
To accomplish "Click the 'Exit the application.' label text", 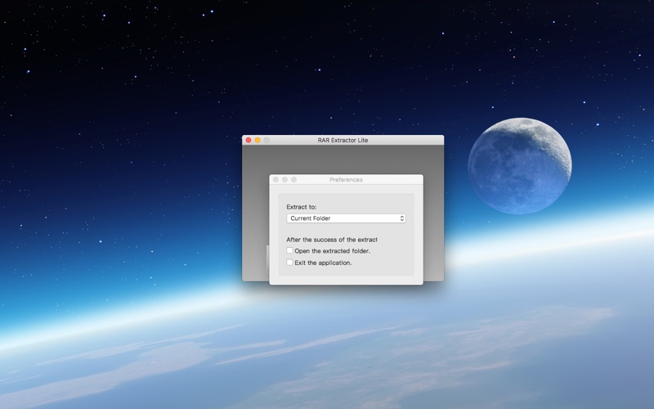I will click(323, 263).
